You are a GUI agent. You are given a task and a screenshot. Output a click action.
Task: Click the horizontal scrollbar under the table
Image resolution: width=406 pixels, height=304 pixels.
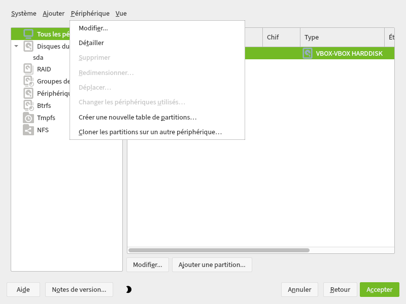tap(219, 250)
